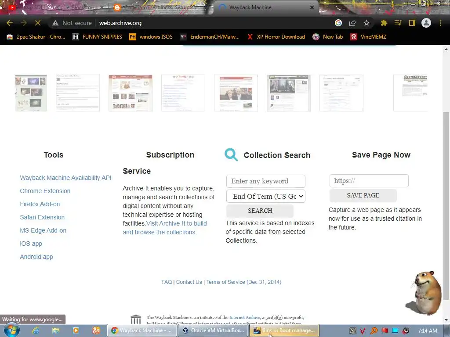450x337 pixels.
Task: Click the page vertical scrollbar
Action: coord(446,206)
